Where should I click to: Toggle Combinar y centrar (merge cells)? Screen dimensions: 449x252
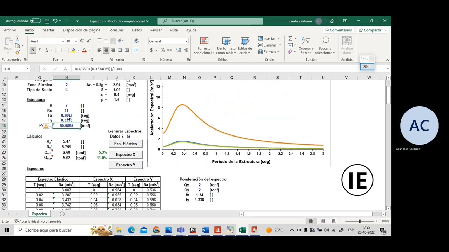(x=136, y=50)
